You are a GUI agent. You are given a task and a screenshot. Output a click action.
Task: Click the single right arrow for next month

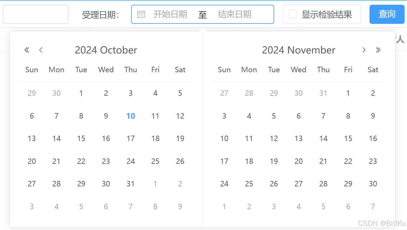pos(364,50)
